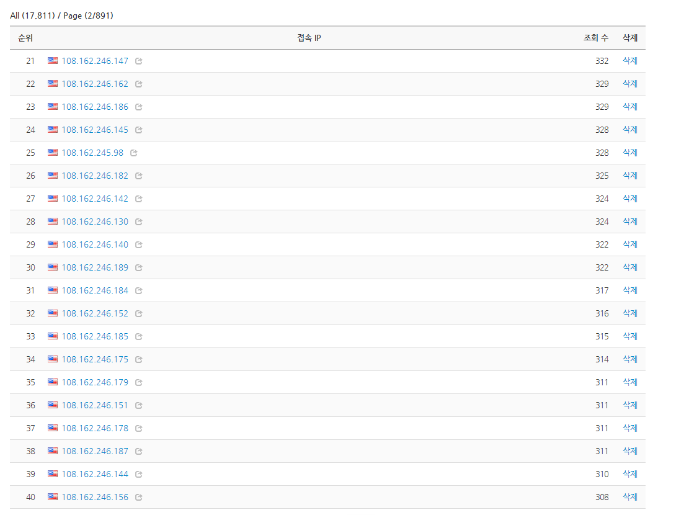Viewport: 689px width, 515px height.
Task: Open external link icon for 108.162.246.189
Action: [x=139, y=268]
